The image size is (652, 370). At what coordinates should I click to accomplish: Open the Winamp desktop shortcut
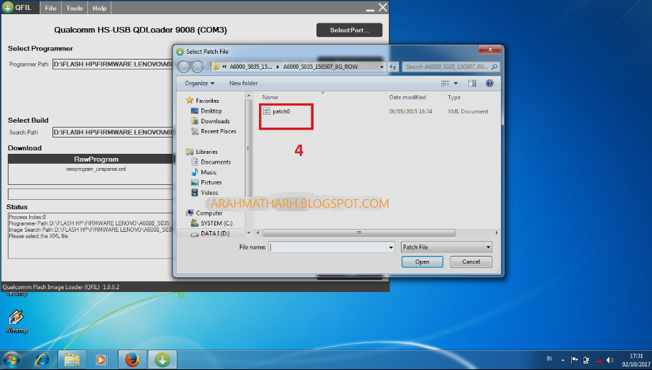pyautogui.click(x=16, y=321)
